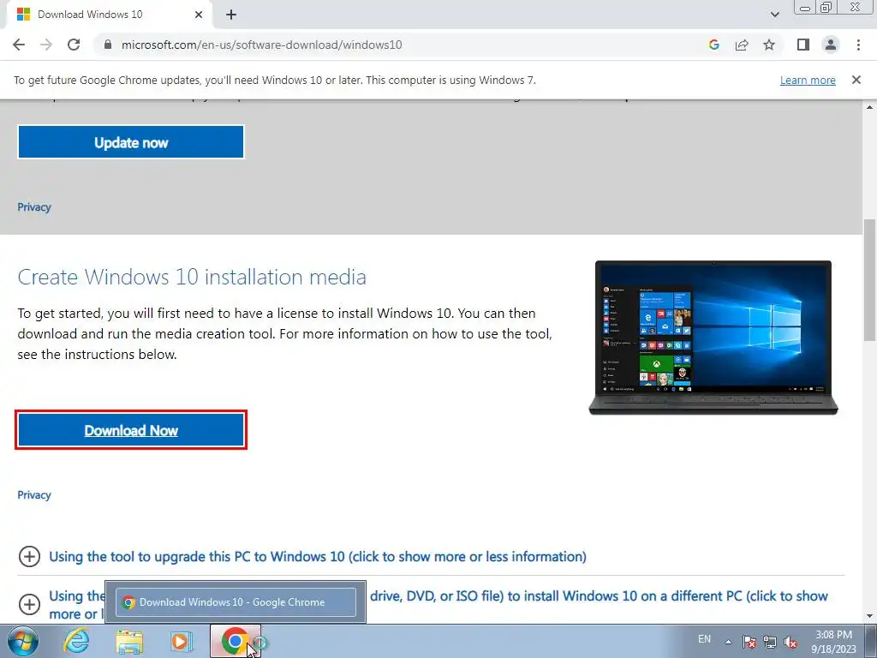Minimize the Chrome window

tap(805, 8)
